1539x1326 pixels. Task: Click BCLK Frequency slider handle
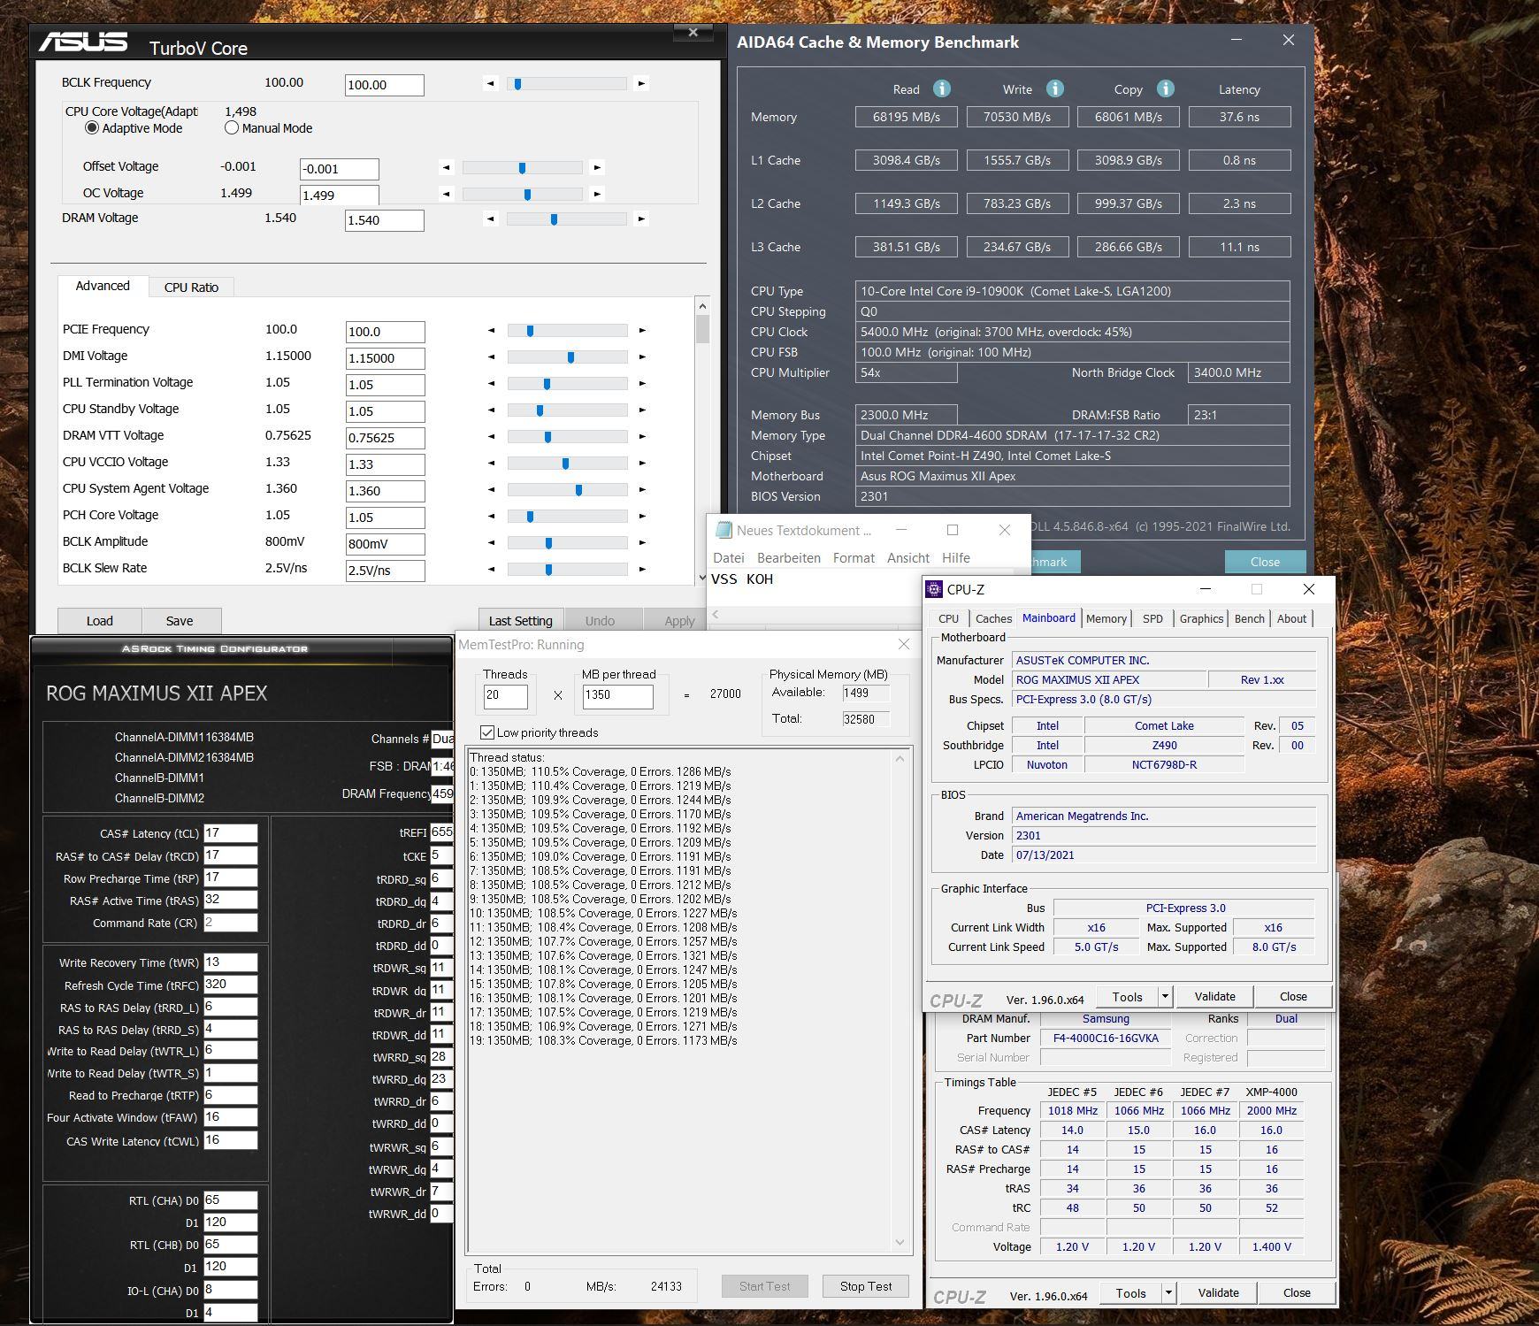pyautogui.click(x=518, y=84)
